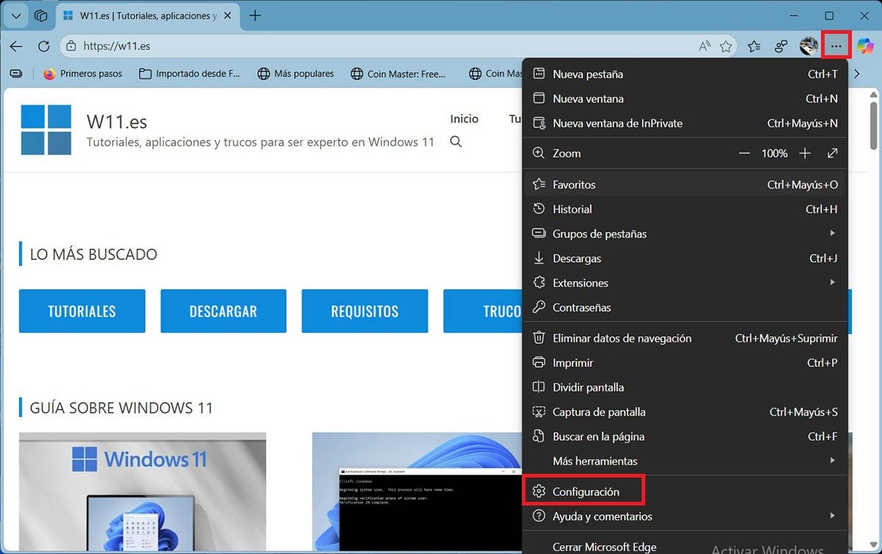
Task: Click the zoom in plus button
Action: [805, 153]
